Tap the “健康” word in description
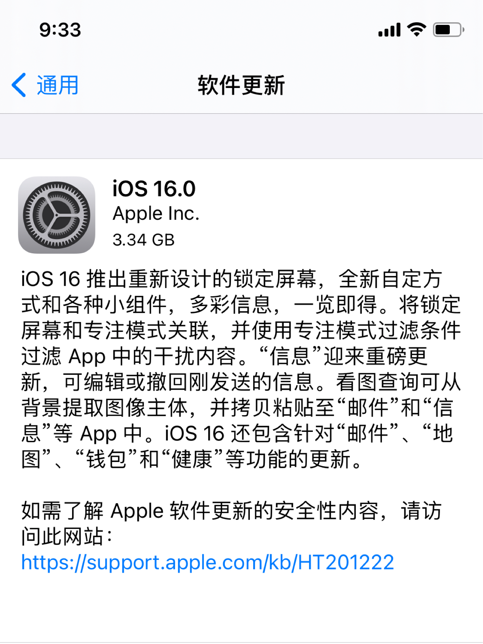The height and width of the screenshot is (644, 483). click(192, 459)
